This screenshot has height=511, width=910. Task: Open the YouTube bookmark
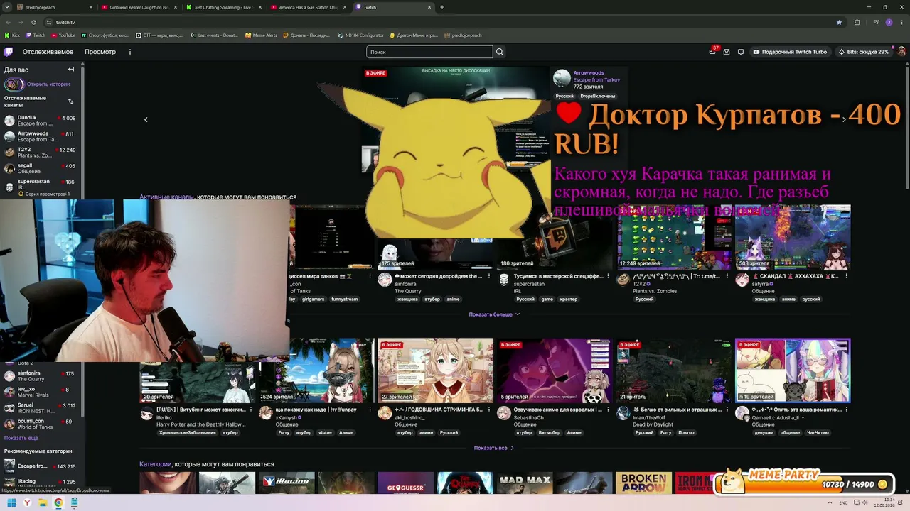click(63, 35)
